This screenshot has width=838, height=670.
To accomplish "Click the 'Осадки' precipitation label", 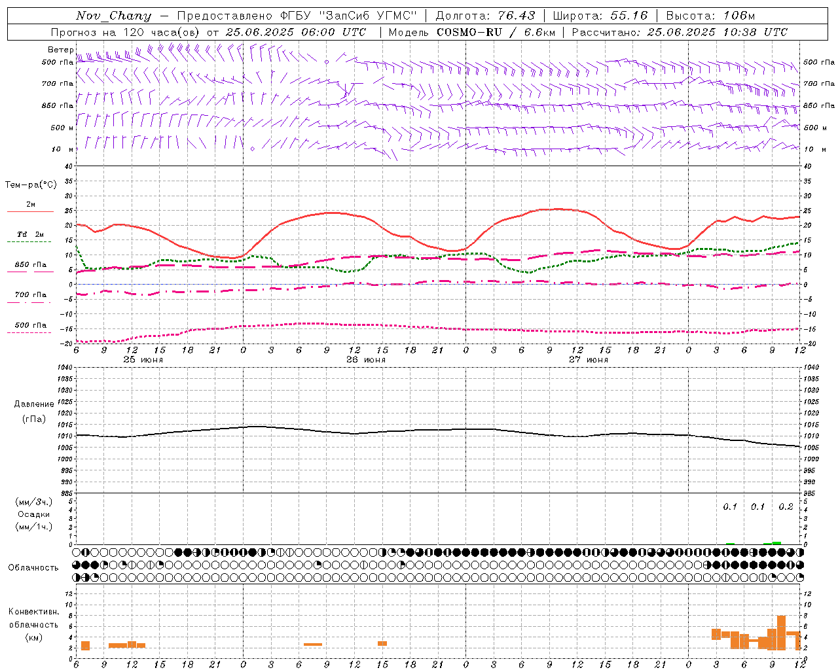I will tap(34, 514).
